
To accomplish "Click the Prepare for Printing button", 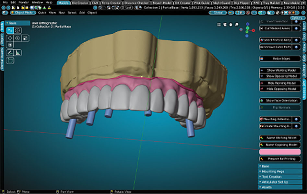I will click(280, 159).
